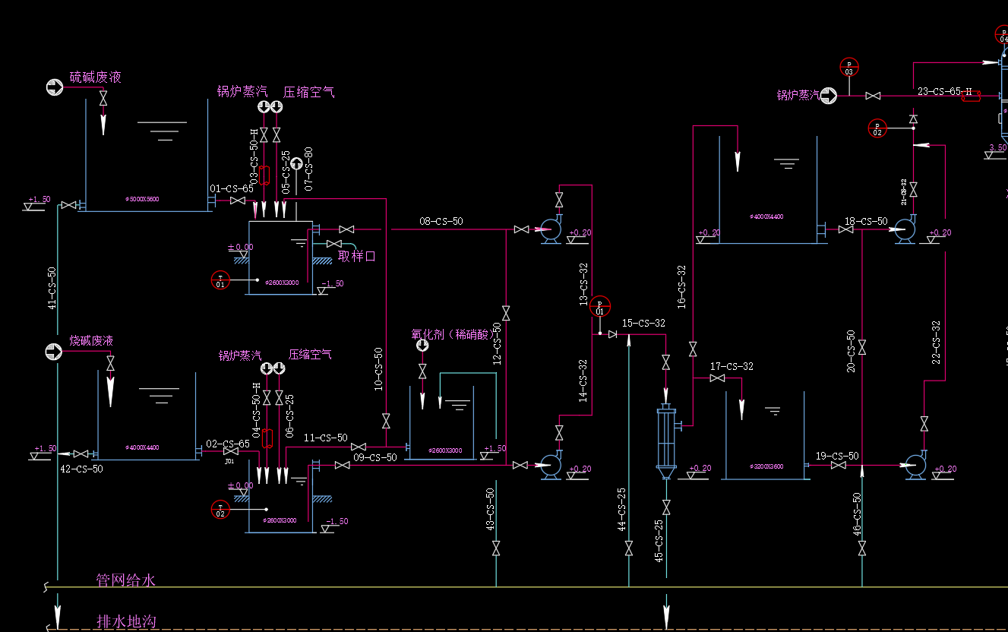Select the pump symbol after 18-CS-50 label
The height and width of the screenshot is (632, 1008).
[x=905, y=229]
